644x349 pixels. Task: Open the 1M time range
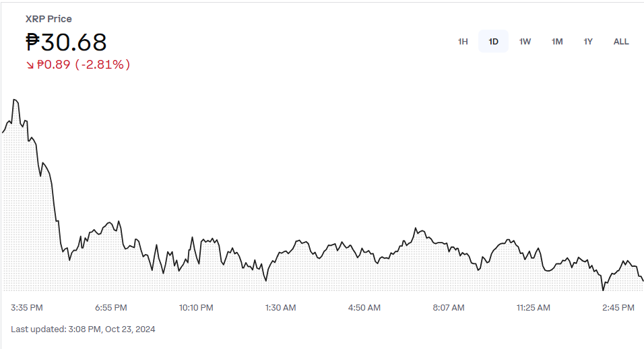557,42
